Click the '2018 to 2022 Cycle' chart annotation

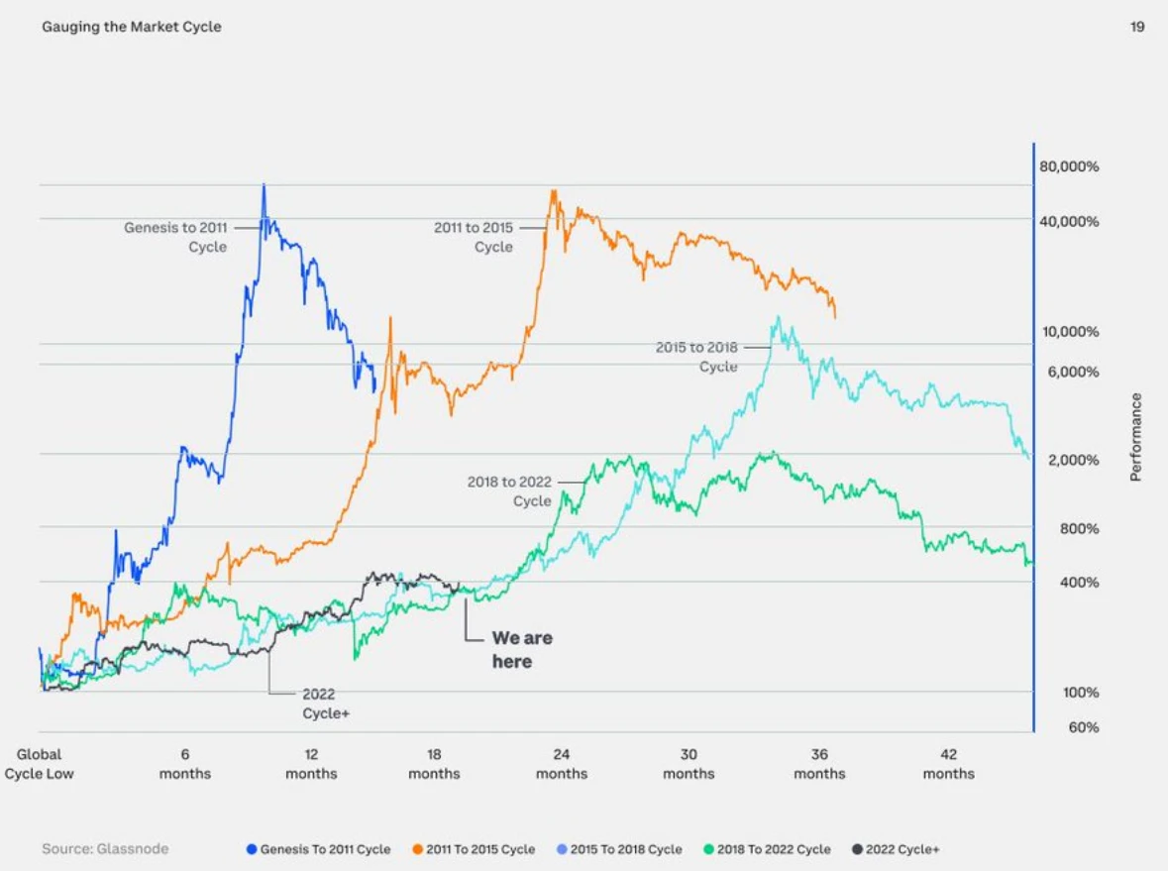click(x=509, y=491)
